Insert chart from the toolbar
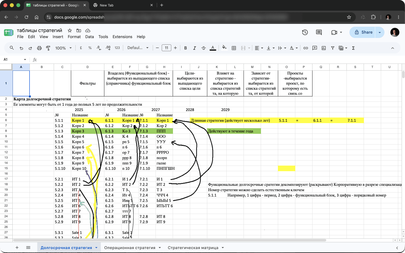The height and width of the screenshot is (253, 405). click(x=324, y=48)
